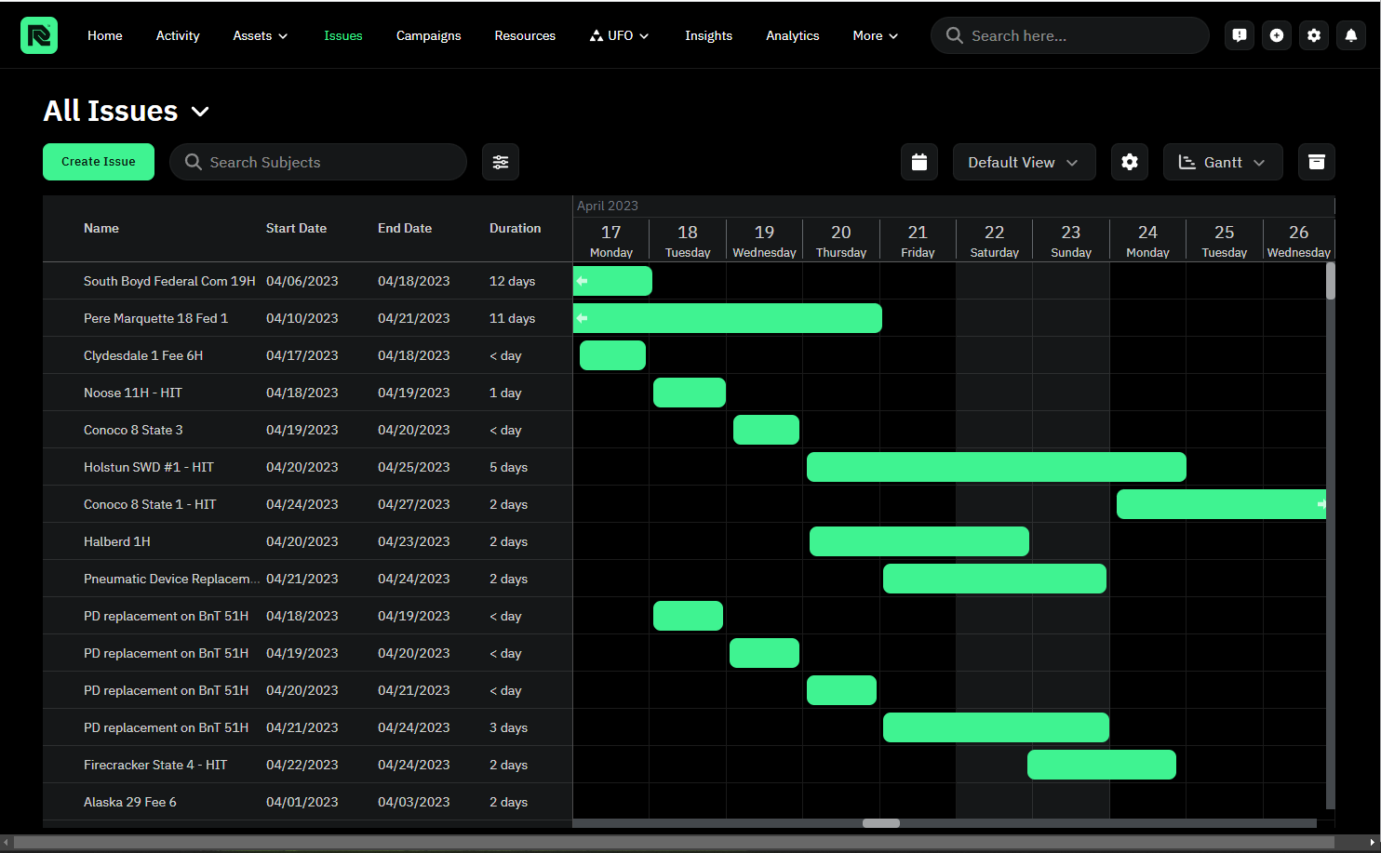Screen dimensions: 1381x853
Task: Click the Search Subjects input field
Action: coord(318,162)
